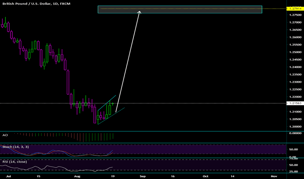Click the AO pane 0.00000 scale value
Viewport: 304px width, 179px height.
click(295, 133)
